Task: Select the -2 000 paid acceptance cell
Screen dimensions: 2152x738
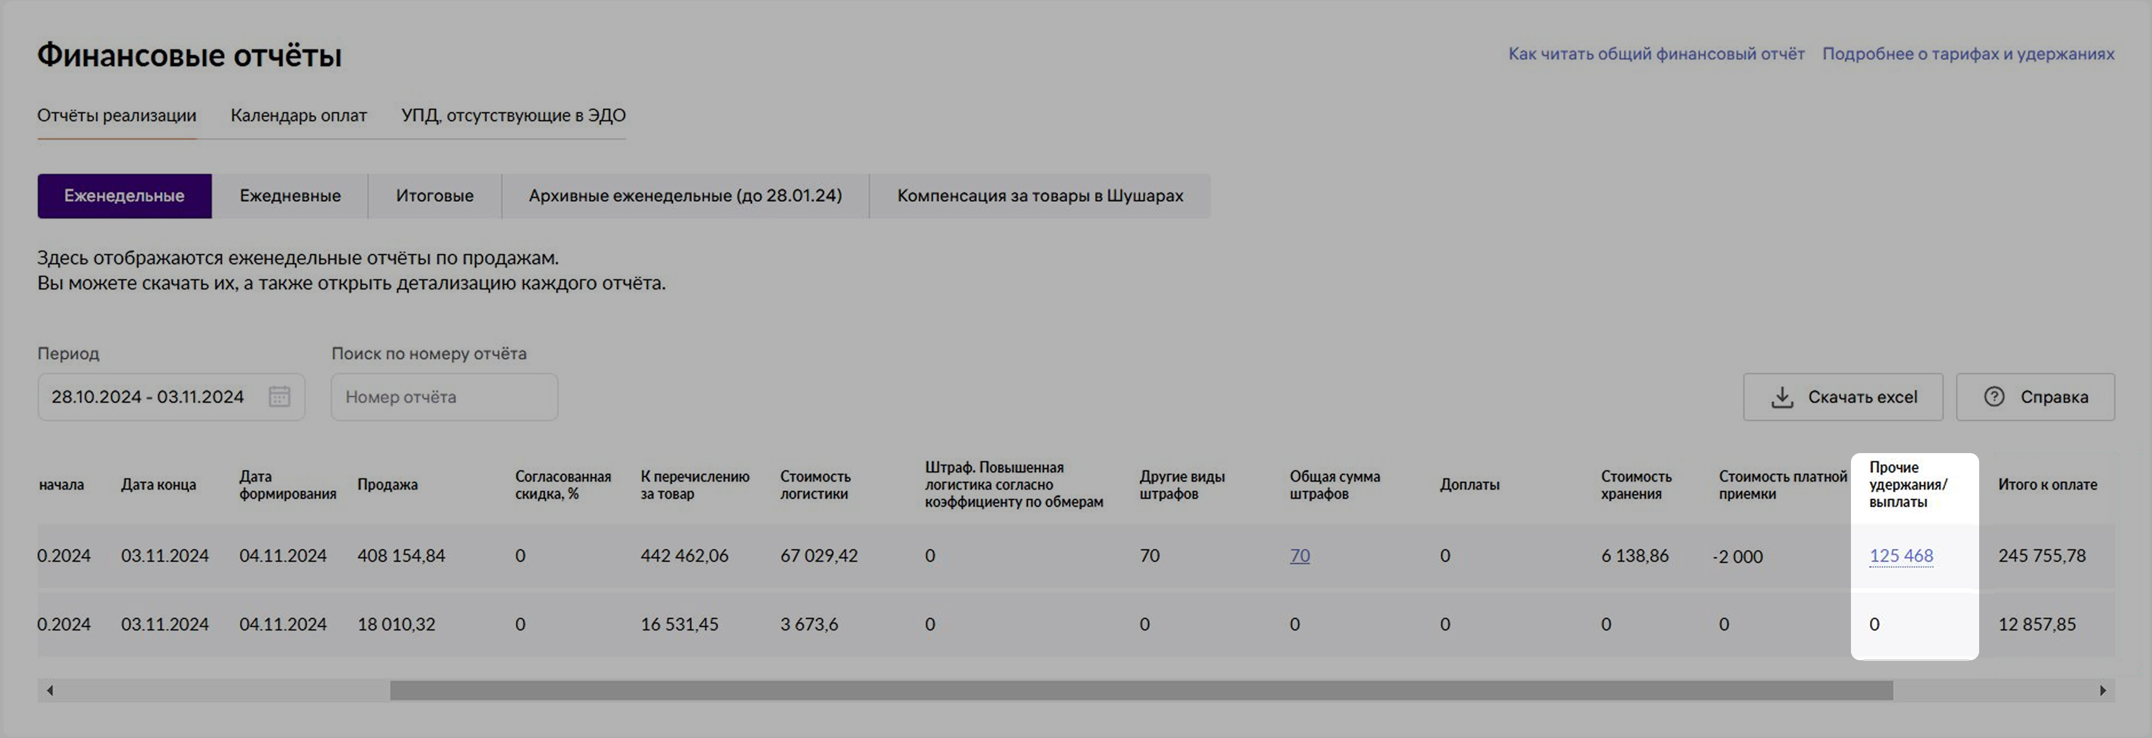Action: (x=1738, y=557)
